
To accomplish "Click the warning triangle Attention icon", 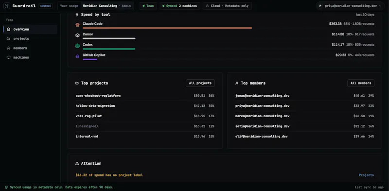I will pos(77,163).
